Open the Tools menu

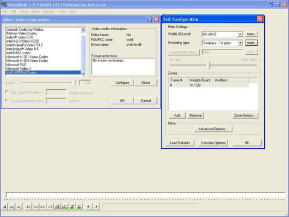(62, 11)
